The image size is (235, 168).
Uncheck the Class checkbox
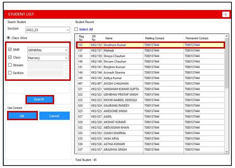pyautogui.click(x=10, y=57)
